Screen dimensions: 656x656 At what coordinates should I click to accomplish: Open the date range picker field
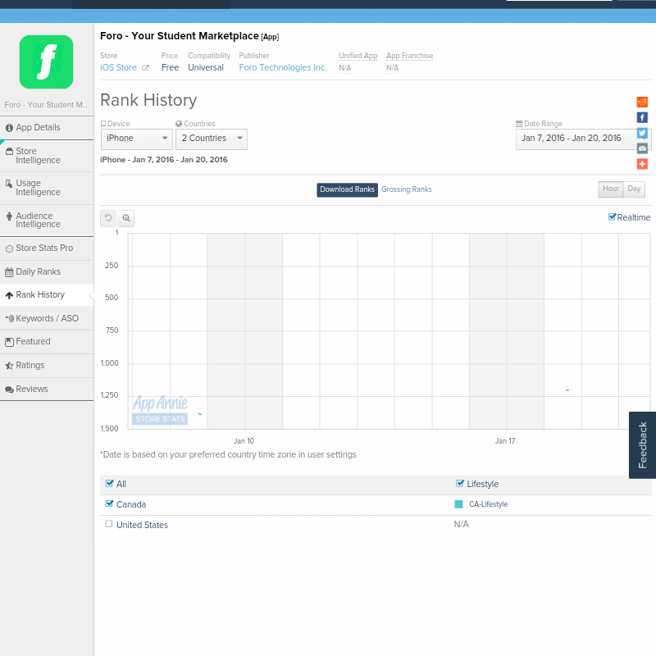(583, 139)
